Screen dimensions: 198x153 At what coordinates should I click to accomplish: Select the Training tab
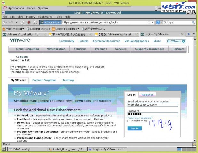tap(68, 80)
